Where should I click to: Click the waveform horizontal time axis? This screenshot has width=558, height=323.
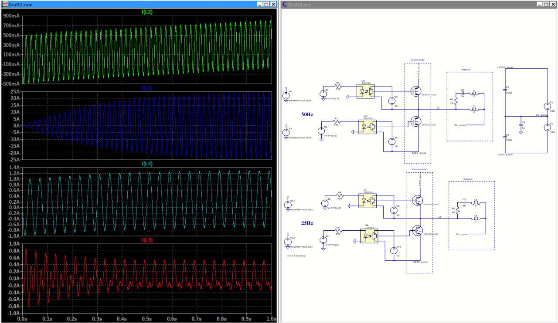coord(146,319)
